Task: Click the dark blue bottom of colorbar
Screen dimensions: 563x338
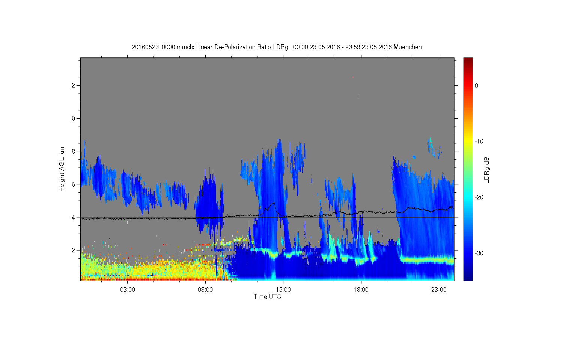Action: point(468,277)
